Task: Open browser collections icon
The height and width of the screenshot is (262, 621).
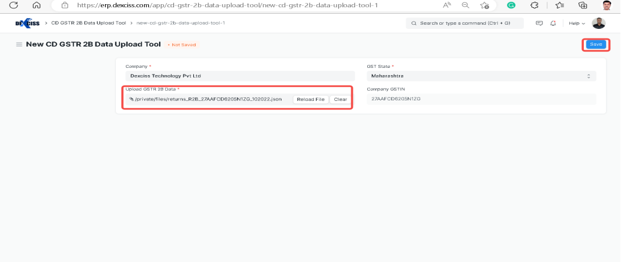Action: 582,5
